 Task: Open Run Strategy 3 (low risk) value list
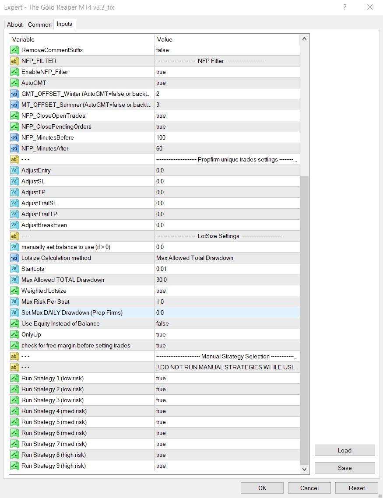click(x=227, y=400)
